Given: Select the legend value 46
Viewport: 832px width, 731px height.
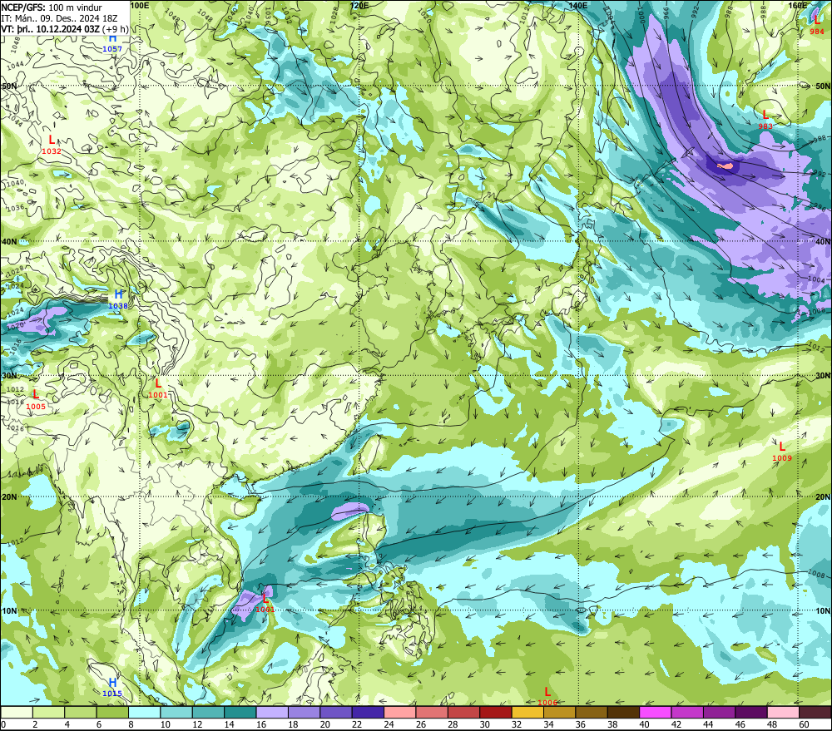Looking at the screenshot, I should click(x=740, y=724).
